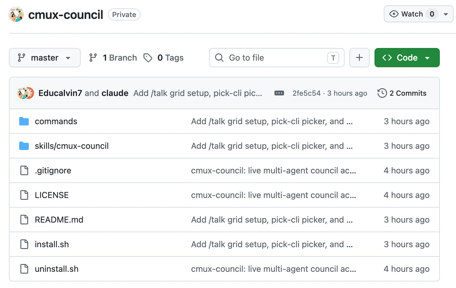Open commit hash 2fe5c54
Image resolution: width=456 pixels, height=288 pixels.
pos(306,93)
